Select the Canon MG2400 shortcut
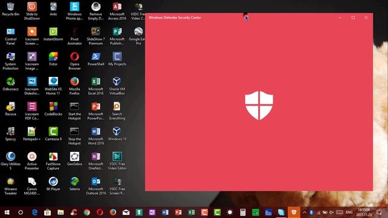 click(32, 186)
